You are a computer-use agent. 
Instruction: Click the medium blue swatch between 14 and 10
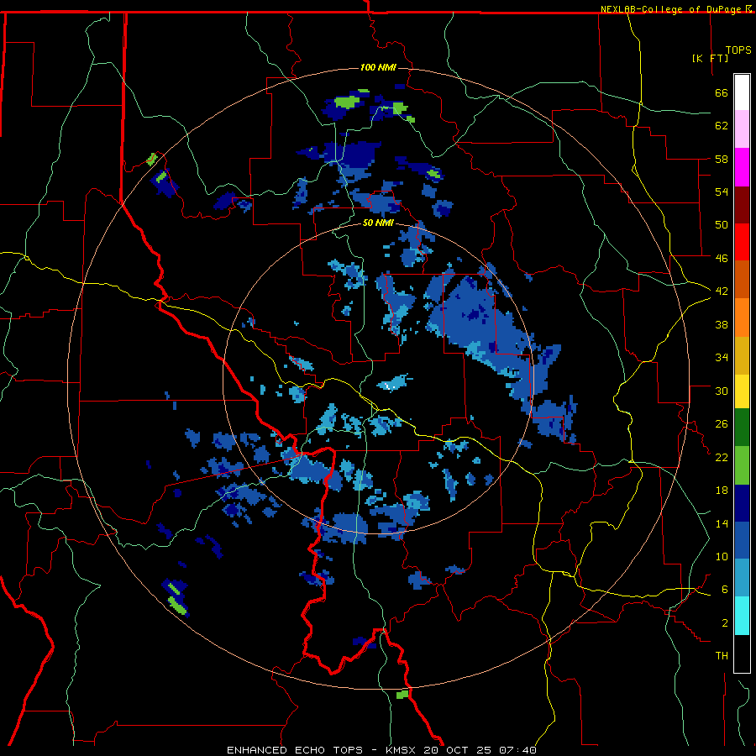click(742, 540)
